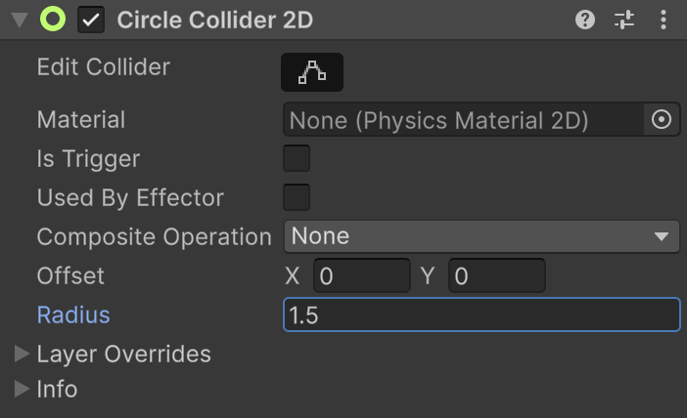Click the Radius value field
687x418 pixels.
click(x=481, y=315)
